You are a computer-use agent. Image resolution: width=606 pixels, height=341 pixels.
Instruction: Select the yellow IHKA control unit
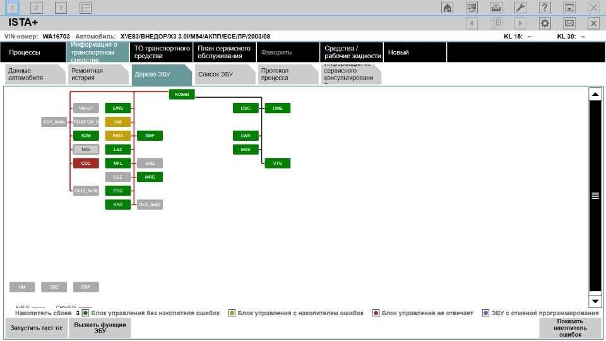pos(118,136)
